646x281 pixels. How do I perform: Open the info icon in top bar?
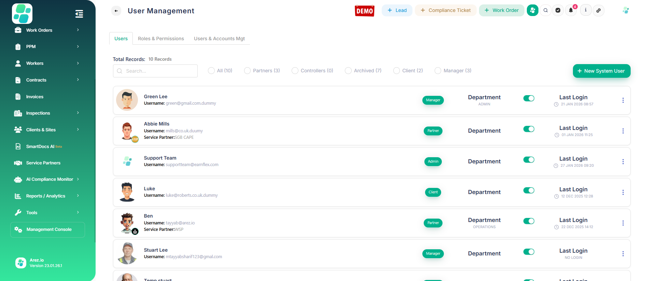coord(586,10)
